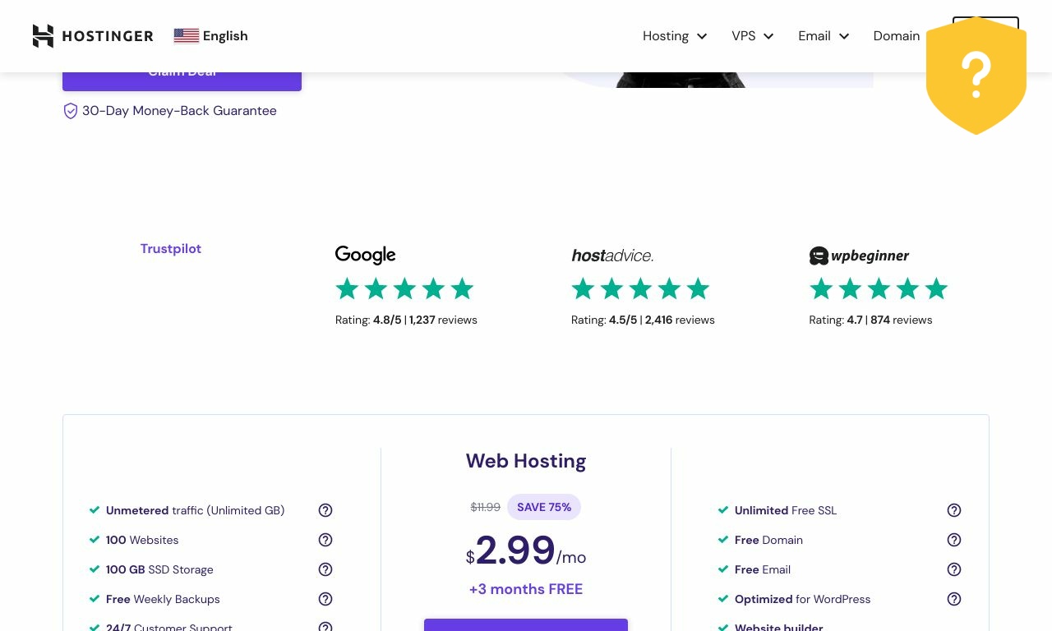Open help tooltip for Free Email
1052x631 pixels.
[x=954, y=569]
